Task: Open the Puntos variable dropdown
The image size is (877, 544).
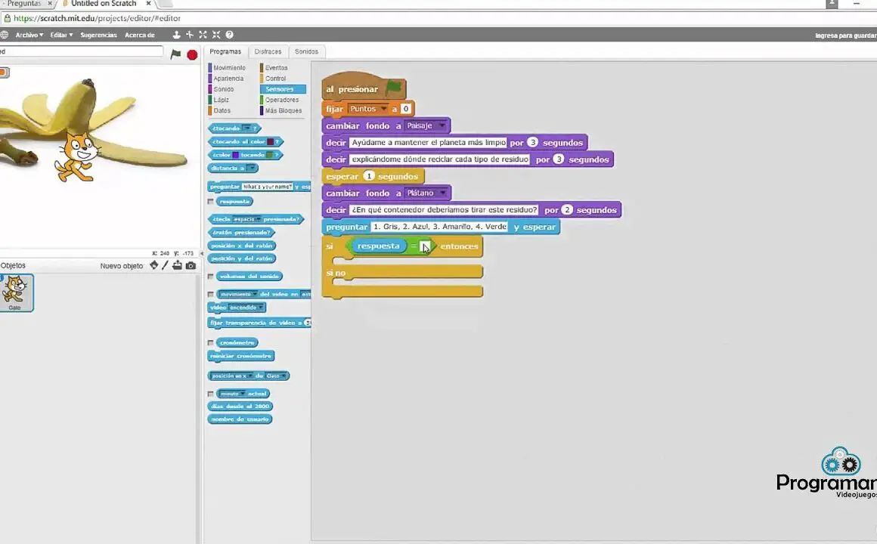Action: click(x=383, y=109)
